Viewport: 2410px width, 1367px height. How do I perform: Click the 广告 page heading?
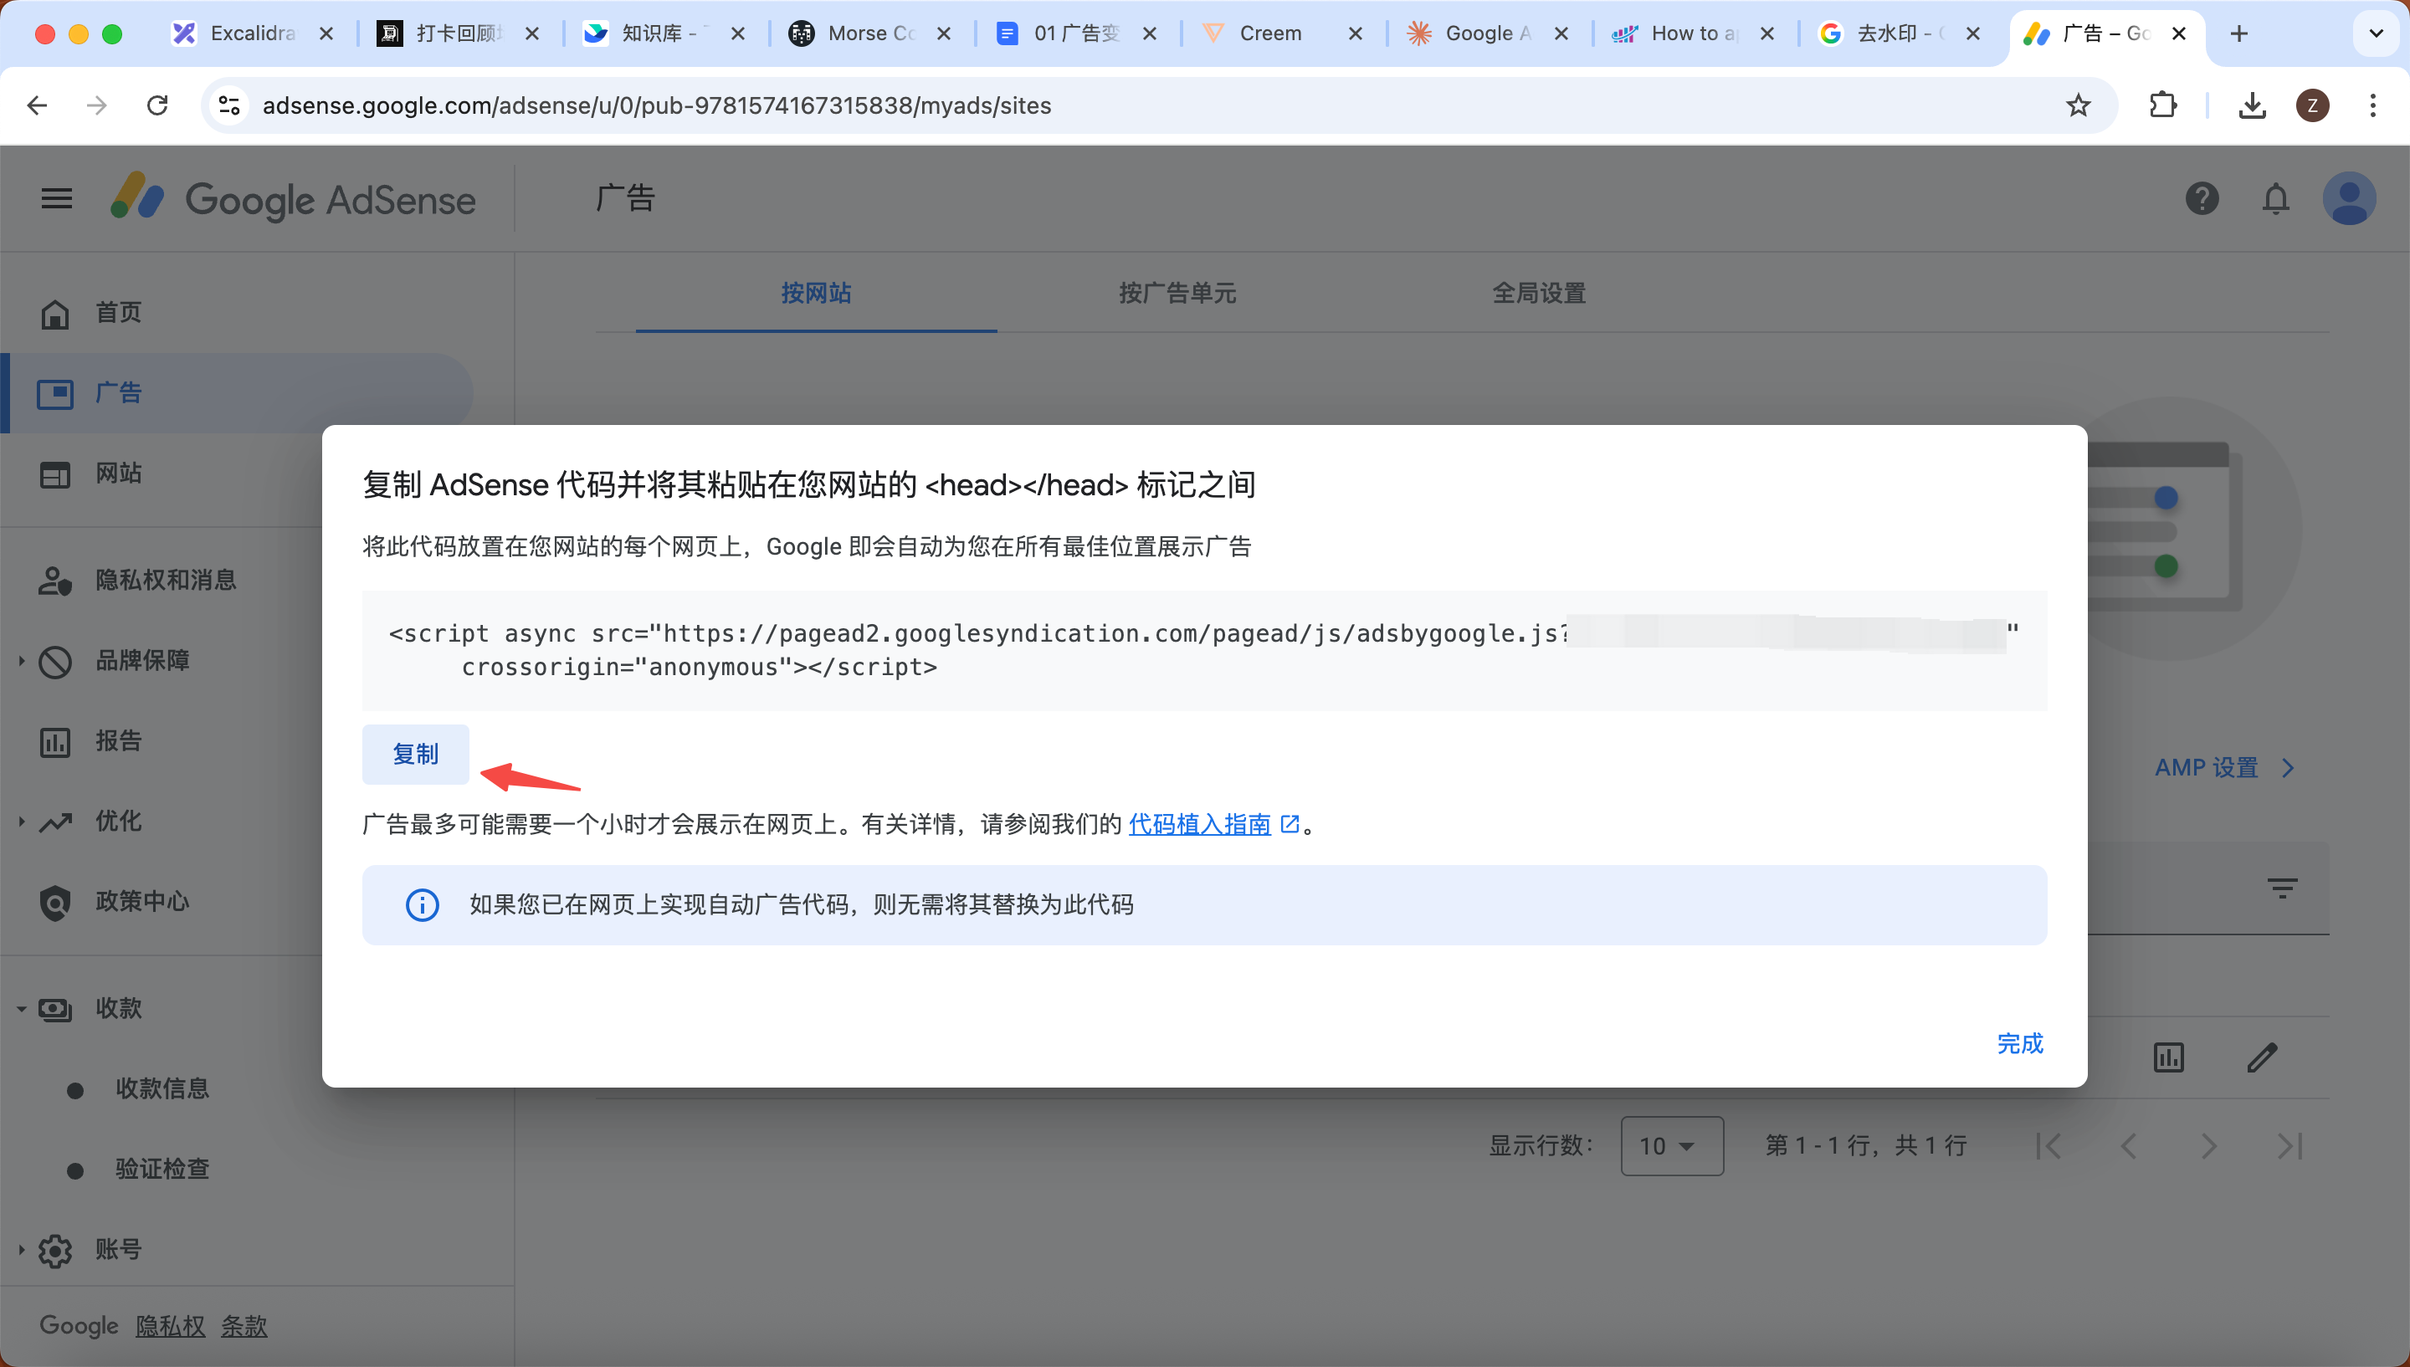(625, 198)
